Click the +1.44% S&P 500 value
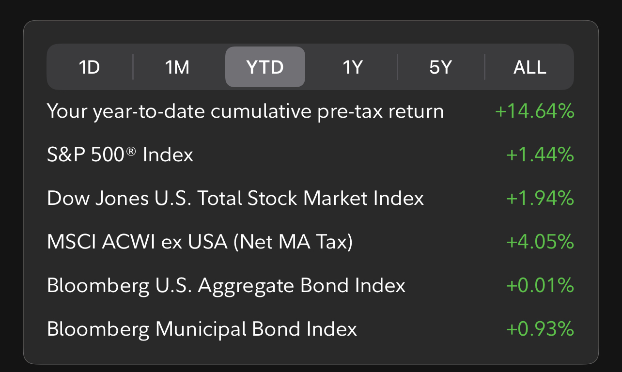 point(540,155)
